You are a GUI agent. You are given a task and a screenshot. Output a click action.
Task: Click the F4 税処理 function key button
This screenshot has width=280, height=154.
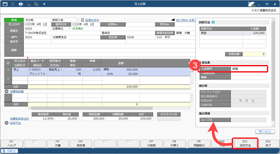coord(81,144)
